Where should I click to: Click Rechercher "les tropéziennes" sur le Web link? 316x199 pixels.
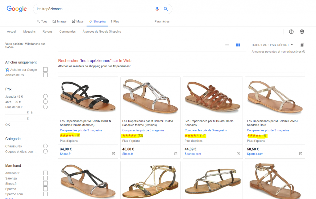(x=95, y=61)
